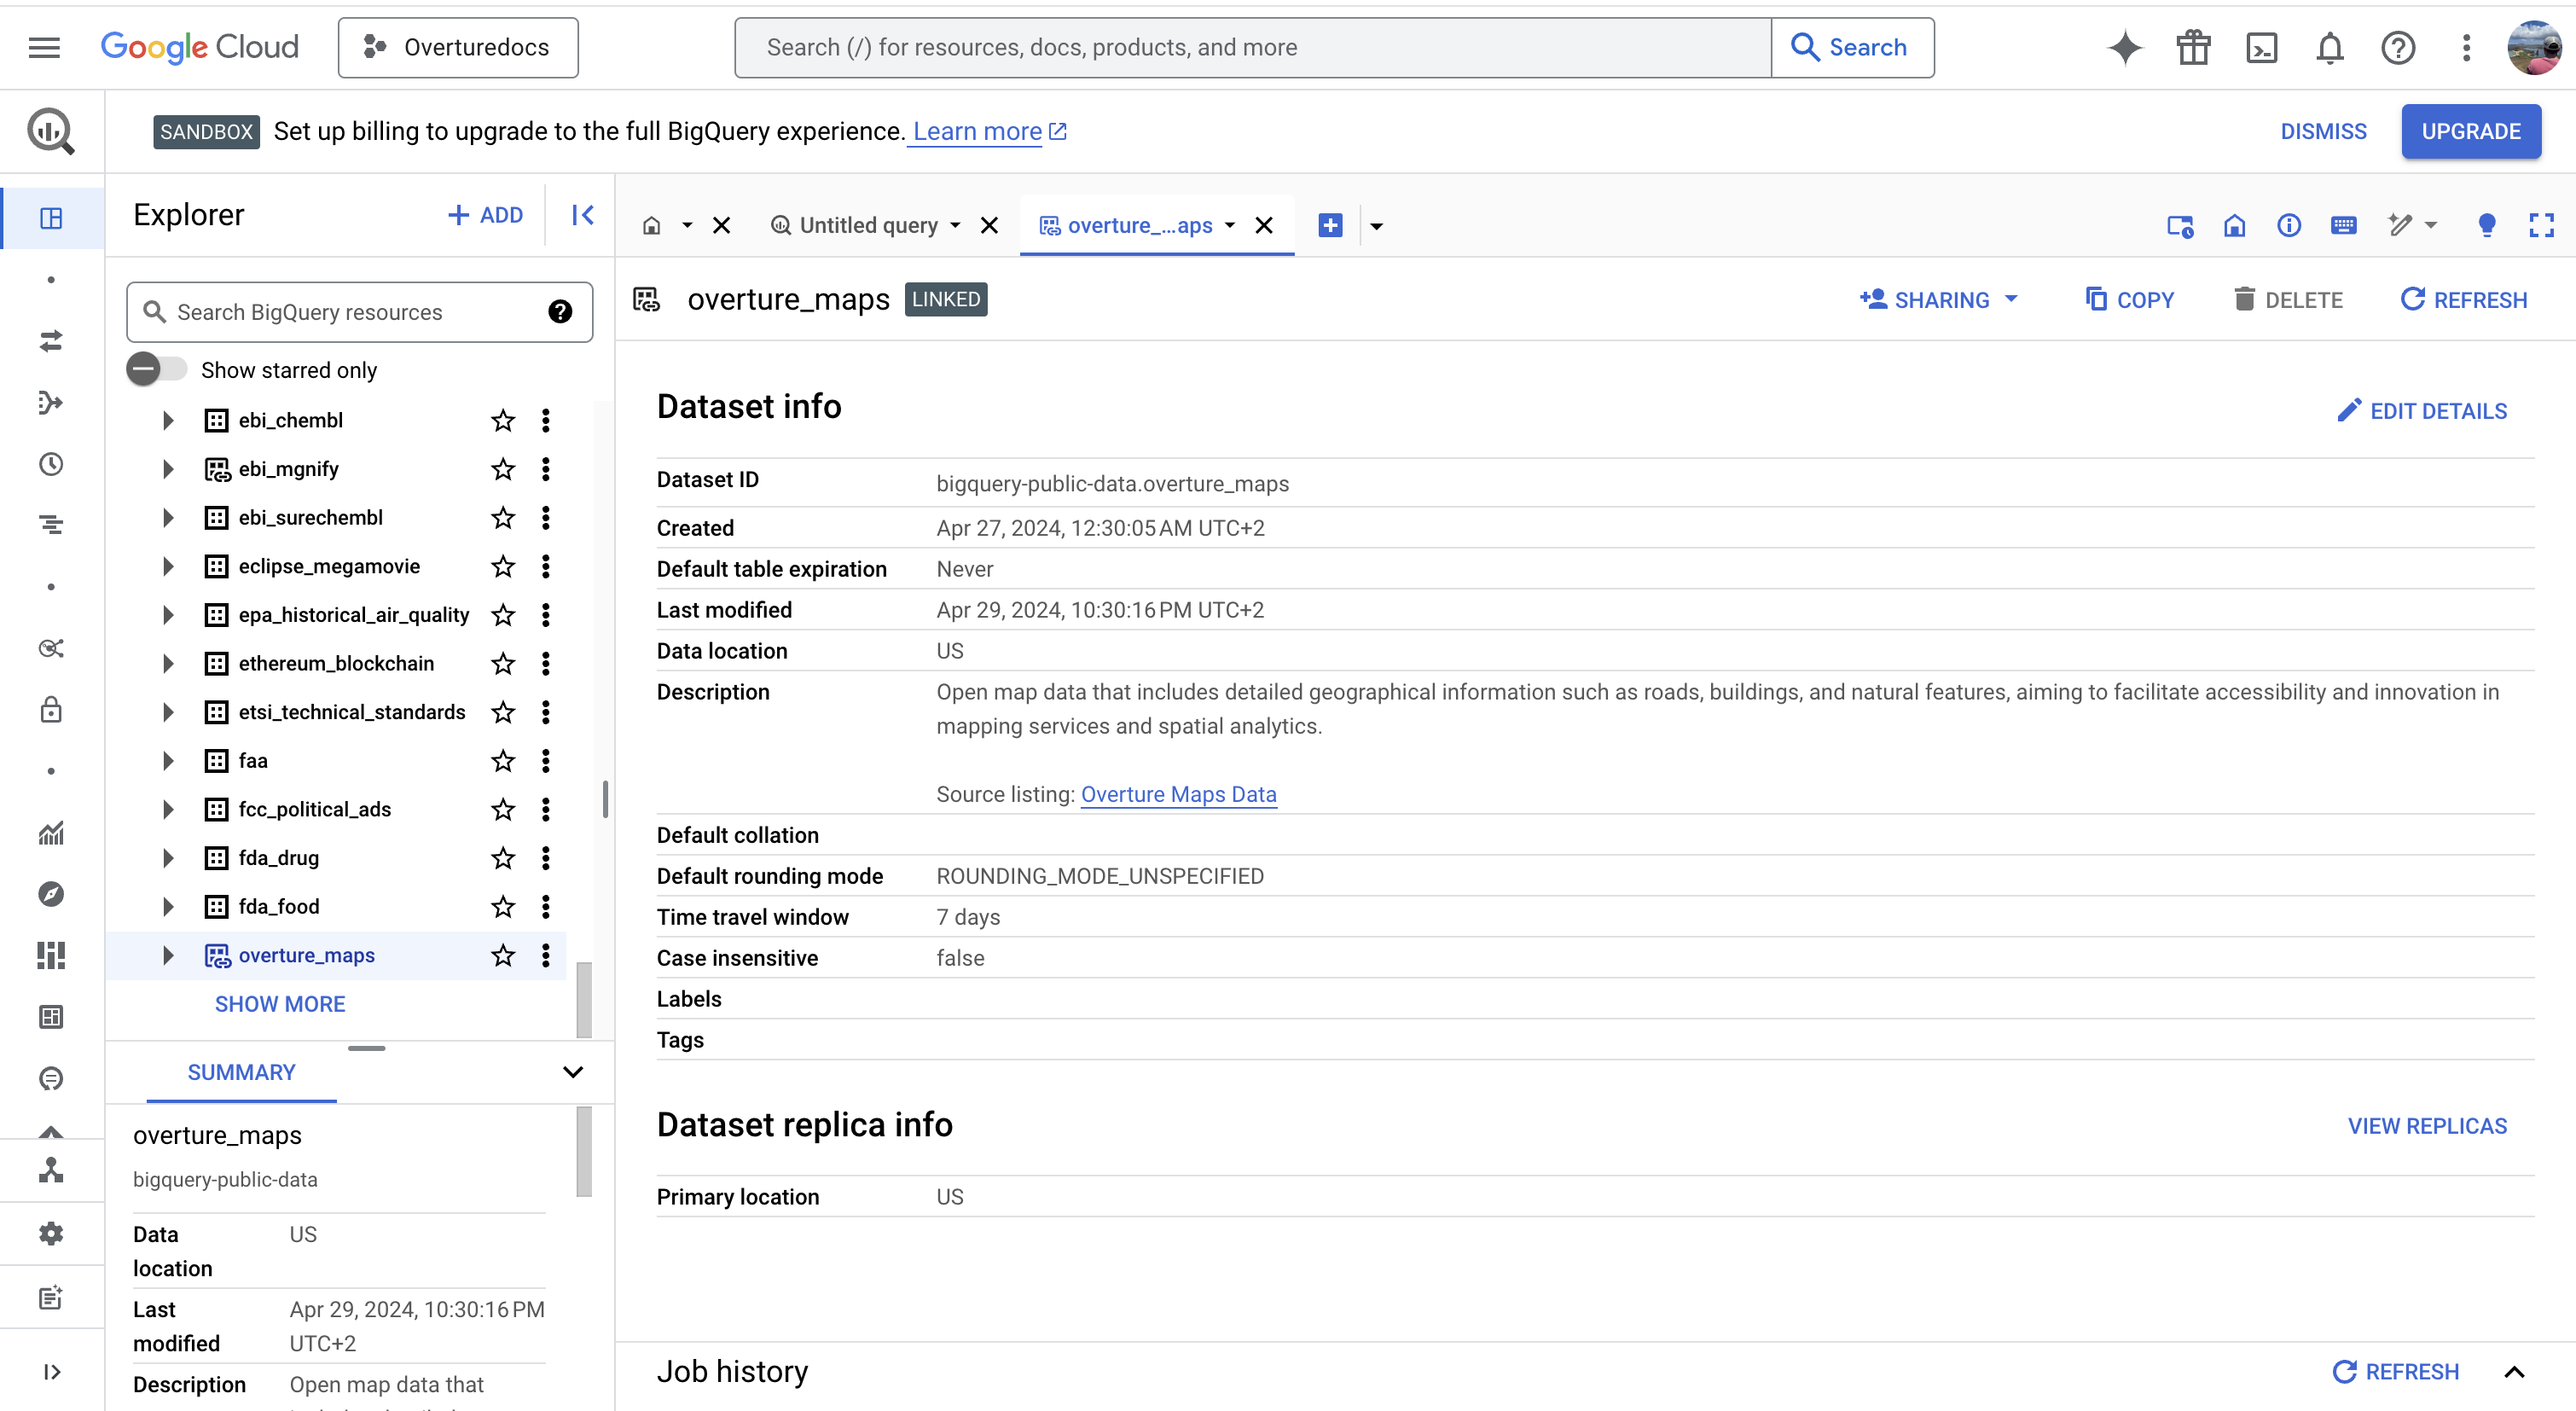The height and width of the screenshot is (1411, 2576).
Task: Open the home tab
Action: click(x=652, y=225)
